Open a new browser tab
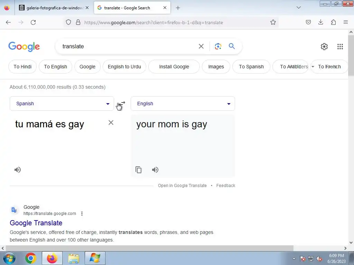The width and height of the screenshot is (354, 265). tap(178, 8)
